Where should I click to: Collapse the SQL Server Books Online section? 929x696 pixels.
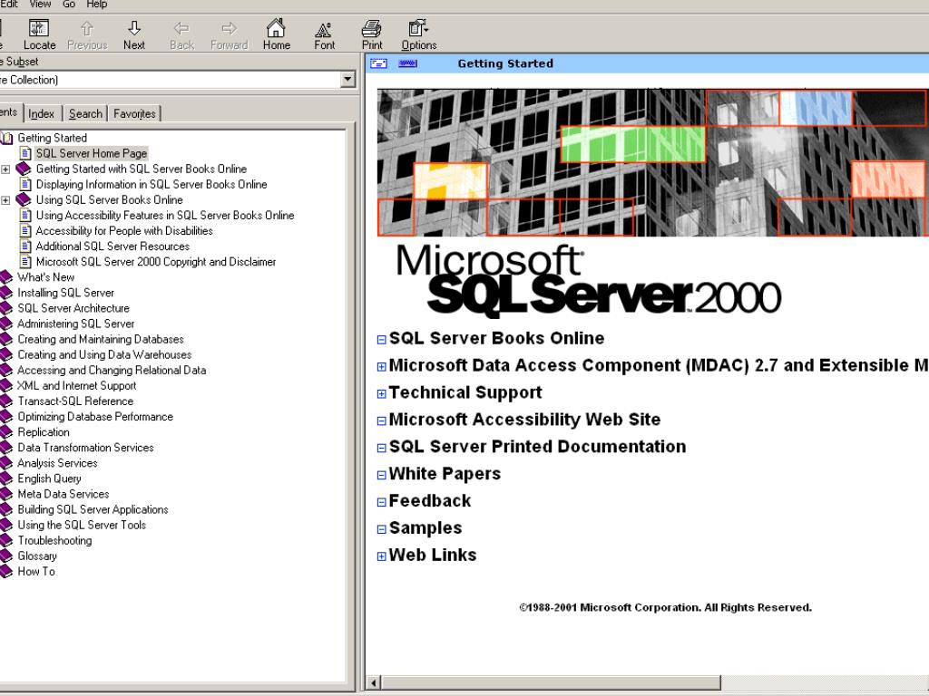[382, 340]
